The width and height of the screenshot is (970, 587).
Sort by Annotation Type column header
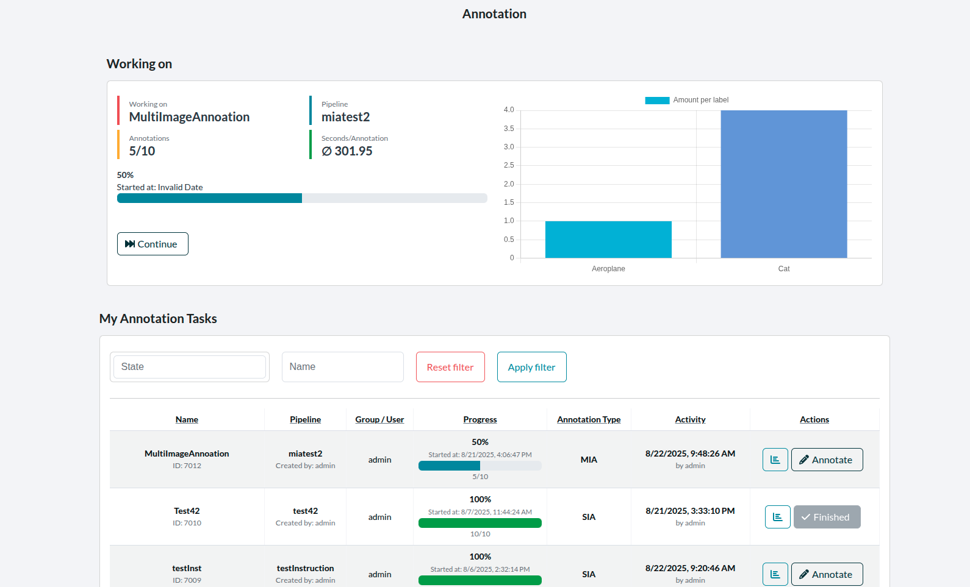pos(589,419)
